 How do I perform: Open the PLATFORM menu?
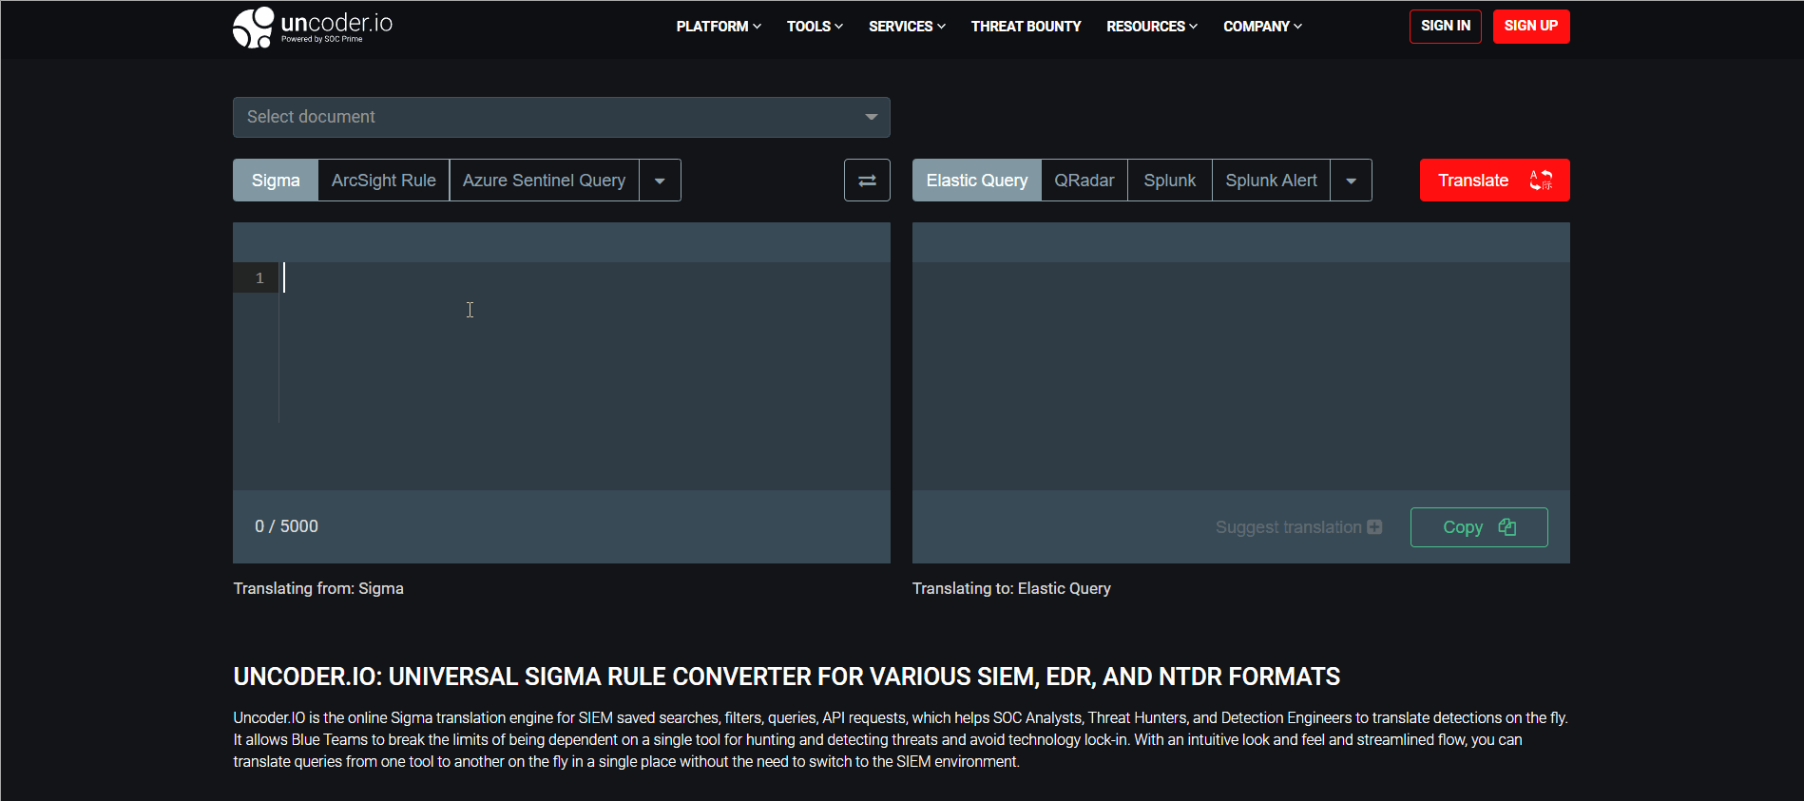pyautogui.click(x=719, y=27)
